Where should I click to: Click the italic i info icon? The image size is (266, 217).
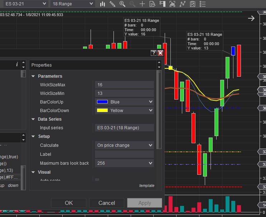[17, 64]
